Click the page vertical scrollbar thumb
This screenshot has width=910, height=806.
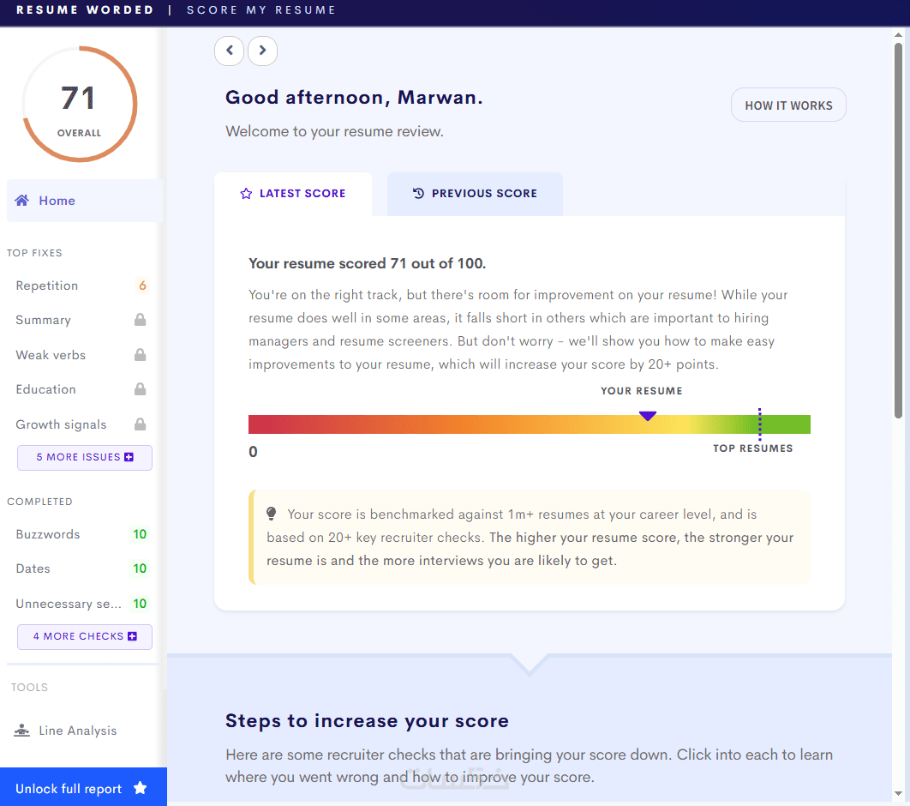click(x=898, y=231)
